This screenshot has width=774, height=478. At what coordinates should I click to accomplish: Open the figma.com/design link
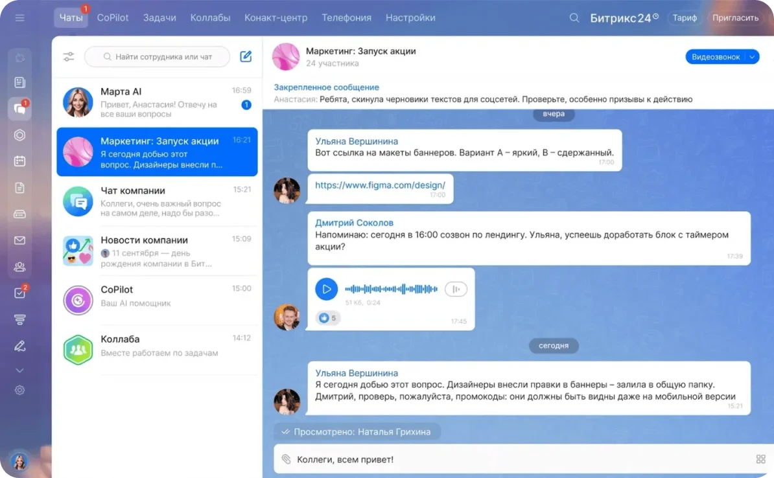380,185
